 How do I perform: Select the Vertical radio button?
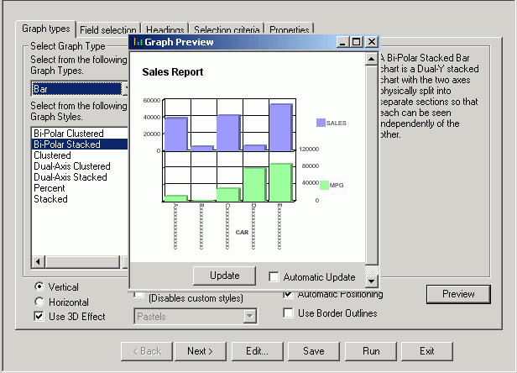pos(39,286)
